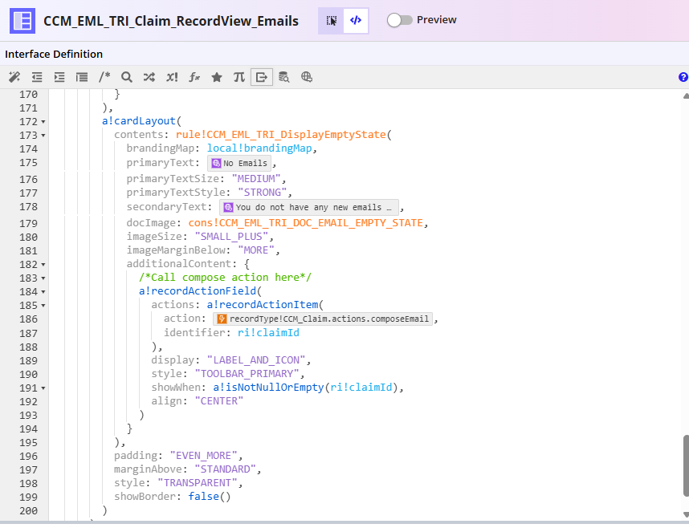This screenshot has height=532, width=689.
Task: Click the globe translation icon
Action: coord(306,77)
